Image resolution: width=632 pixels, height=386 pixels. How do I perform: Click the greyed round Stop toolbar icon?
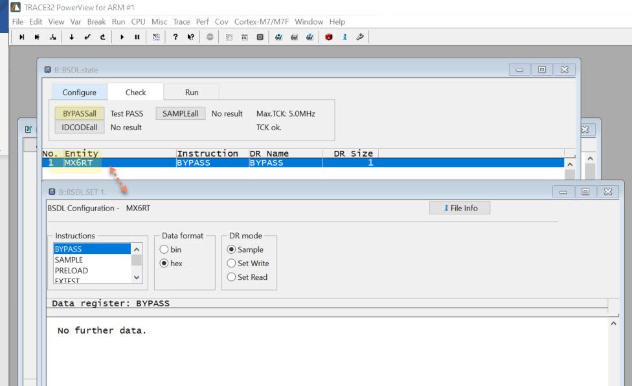point(210,37)
